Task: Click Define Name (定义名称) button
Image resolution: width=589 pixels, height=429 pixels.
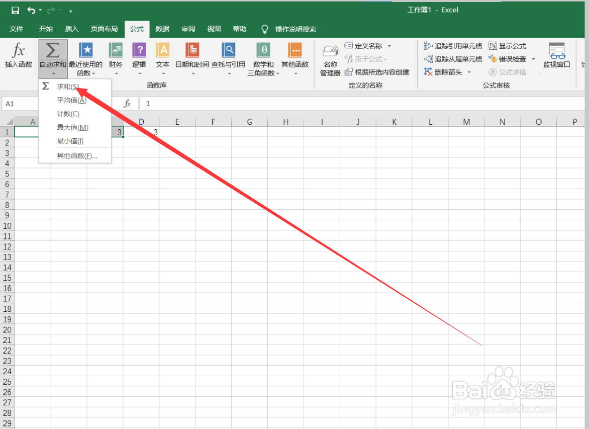Action: (363, 46)
